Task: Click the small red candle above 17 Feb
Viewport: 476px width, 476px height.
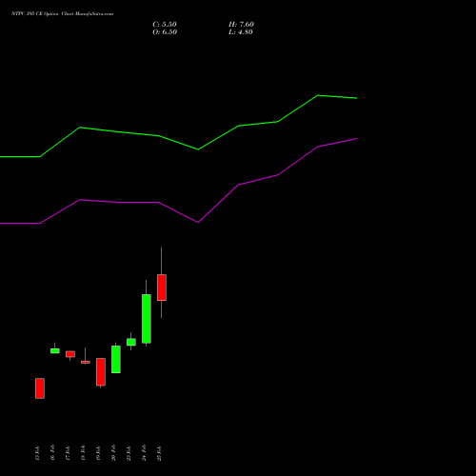Action: [70, 354]
